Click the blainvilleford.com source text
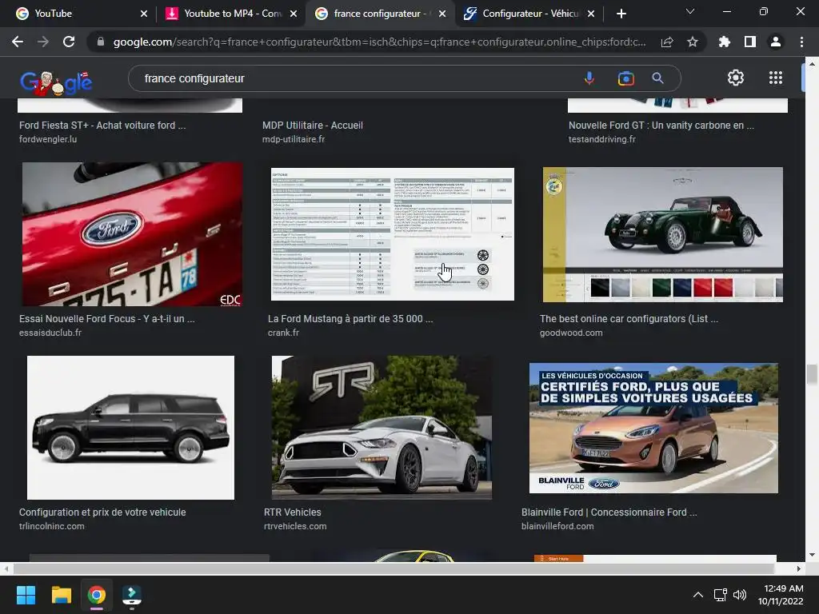The width and height of the screenshot is (819, 614). pos(557,526)
